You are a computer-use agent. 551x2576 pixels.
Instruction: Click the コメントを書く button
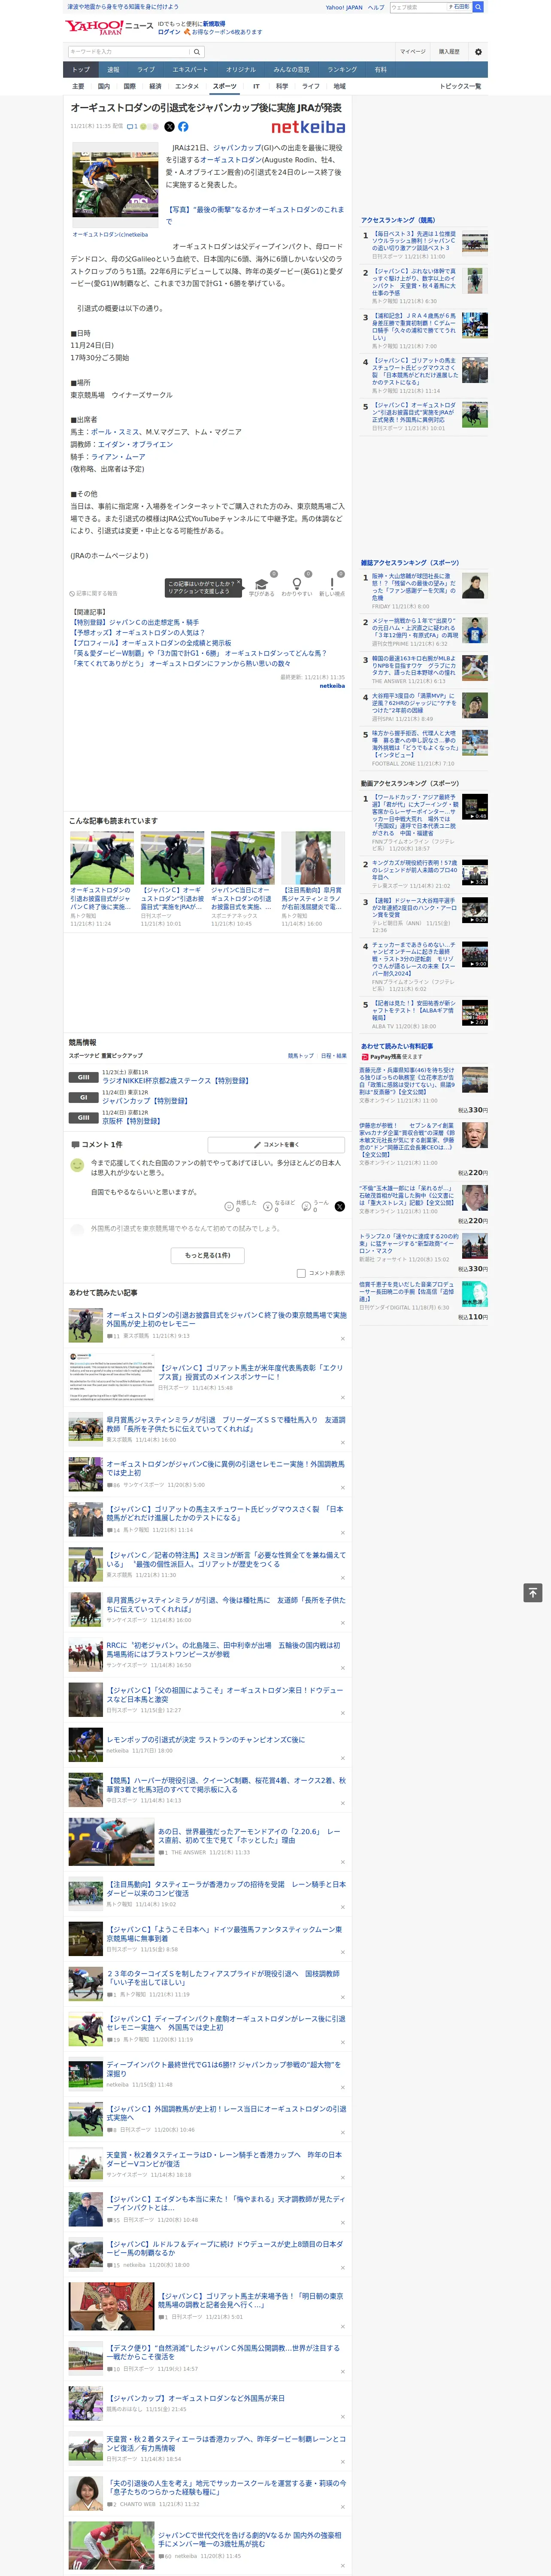pos(276,1144)
